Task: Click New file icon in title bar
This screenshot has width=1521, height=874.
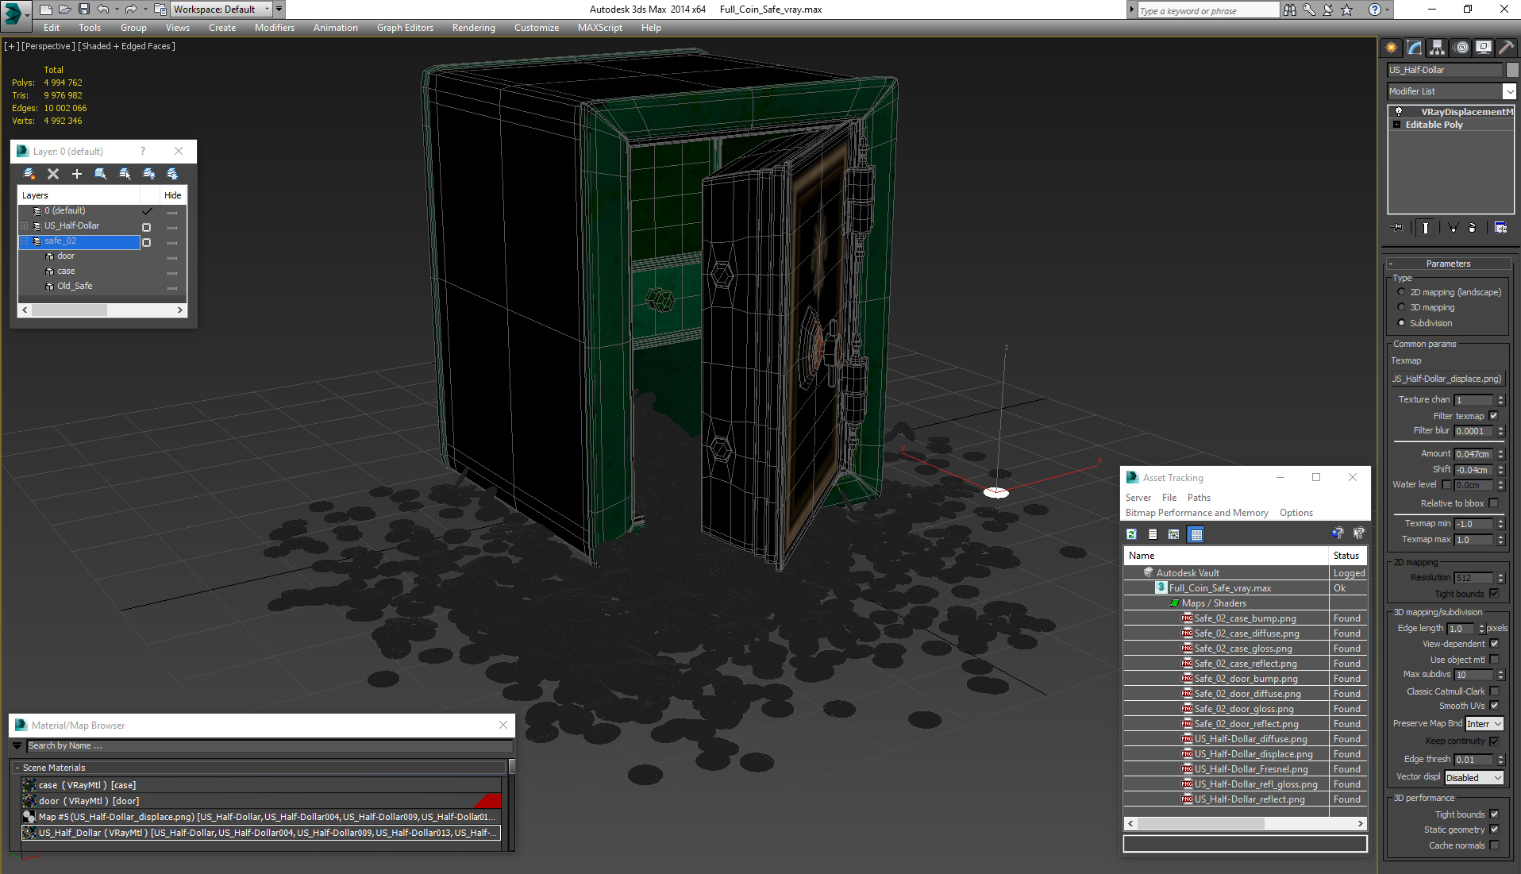Action: pyautogui.click(x=46, y=10)
